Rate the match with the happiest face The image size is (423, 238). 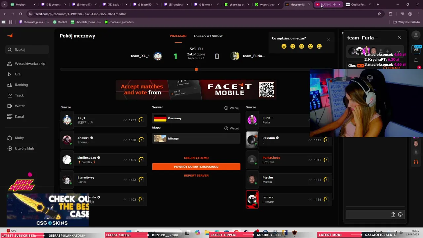click(319, 46)
